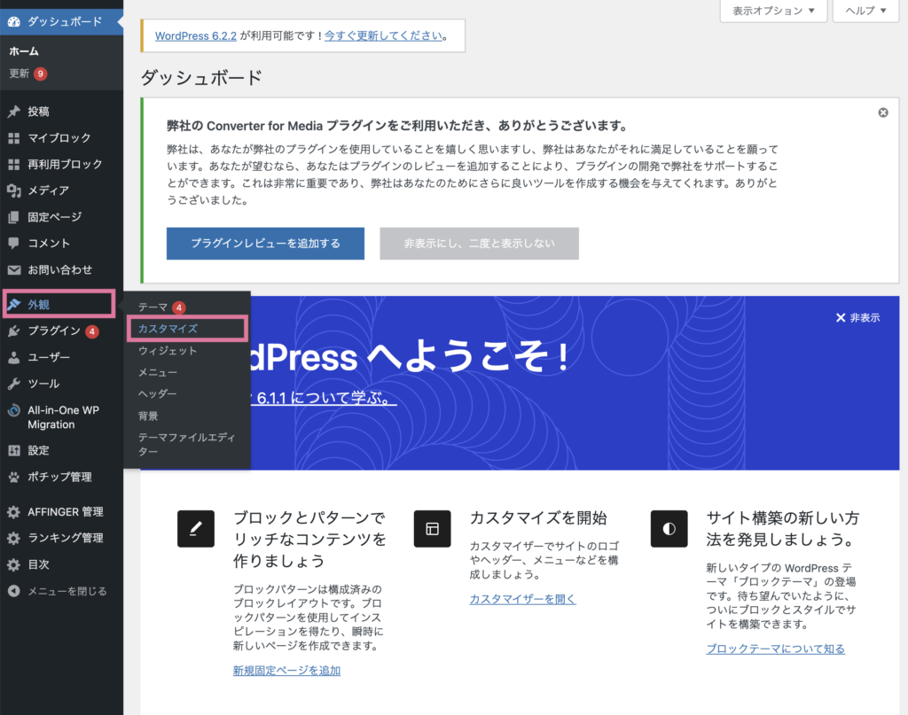Click 新規固定ページを追加 link

(286, 671)
